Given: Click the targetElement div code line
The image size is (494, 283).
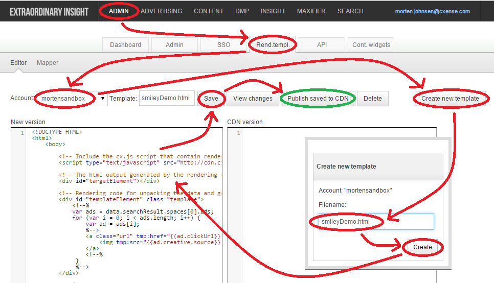Looking at the screenshot, I should point(109,181).
